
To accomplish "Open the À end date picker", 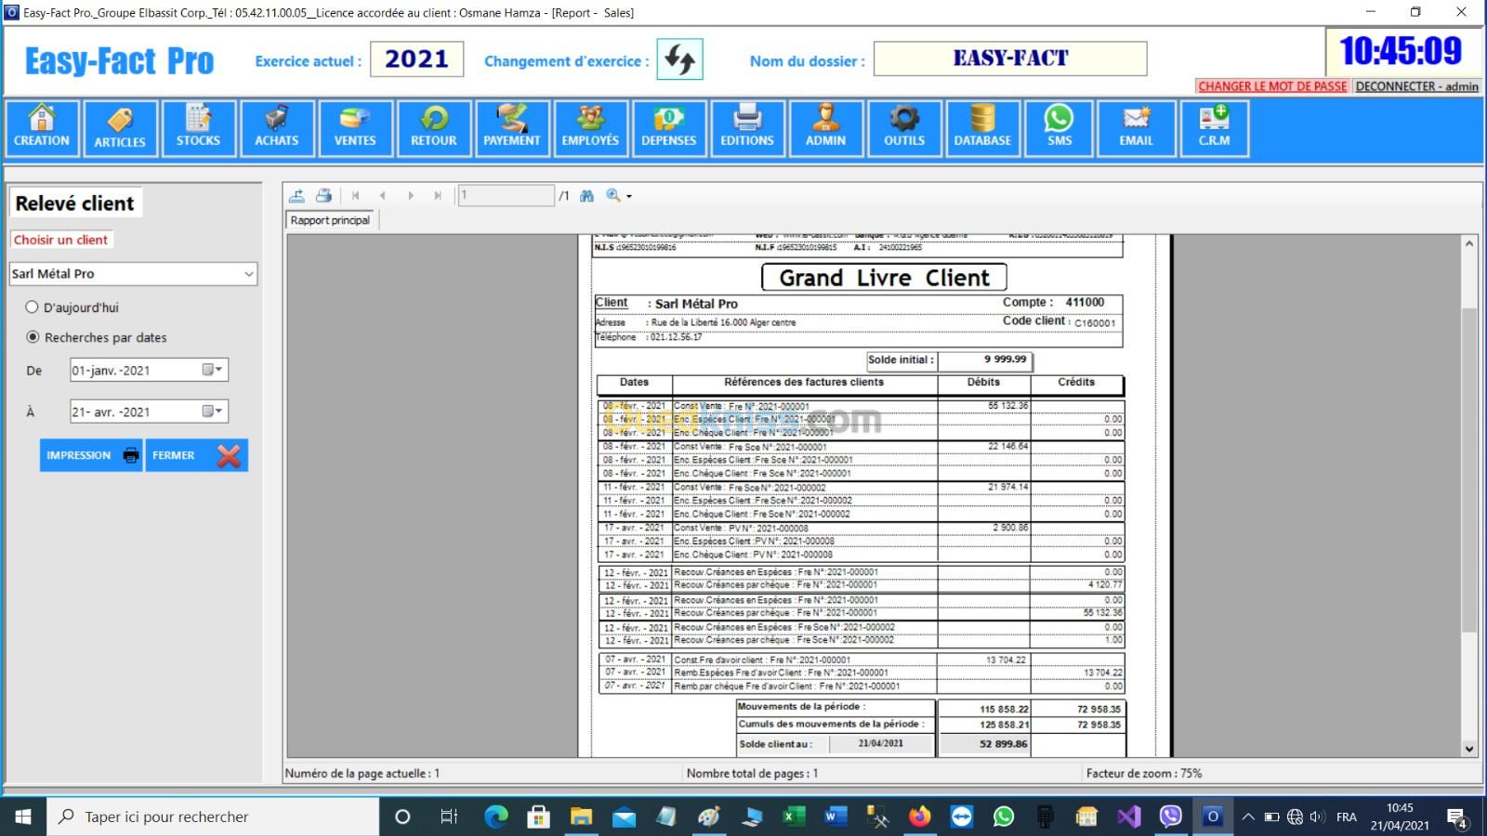I will pos(213,411).
